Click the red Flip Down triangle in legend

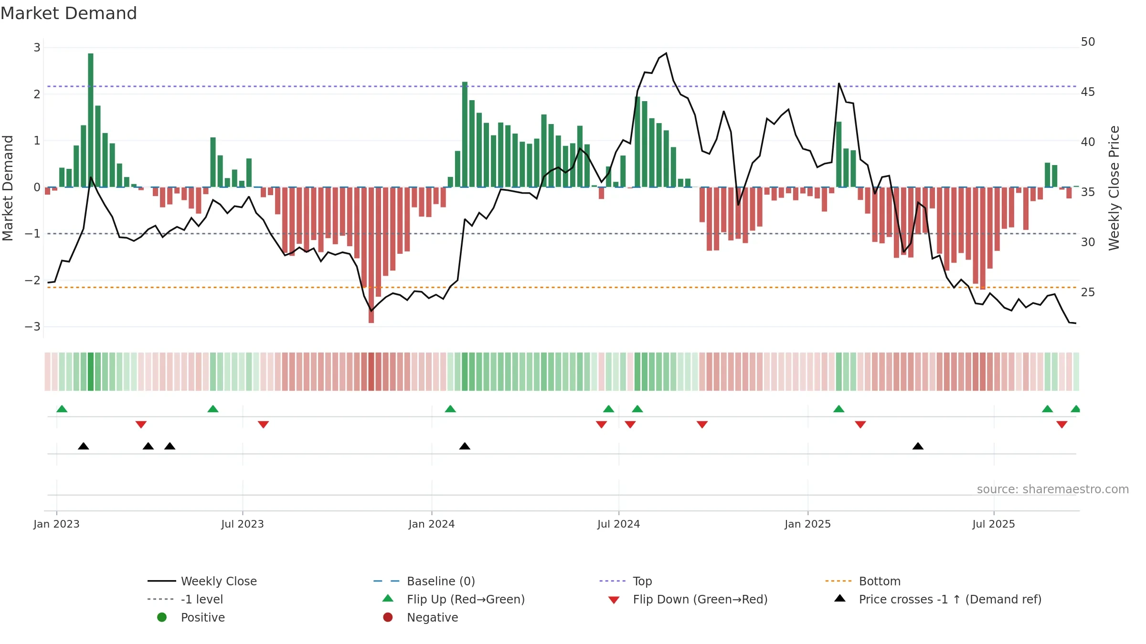click(614, 600)
